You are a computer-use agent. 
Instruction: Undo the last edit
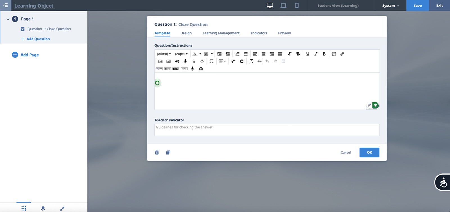coord(267,61)
